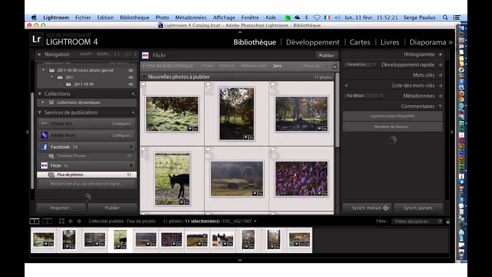Open the Bibliothèque menu in the menu bar

[x=135, y=18]
